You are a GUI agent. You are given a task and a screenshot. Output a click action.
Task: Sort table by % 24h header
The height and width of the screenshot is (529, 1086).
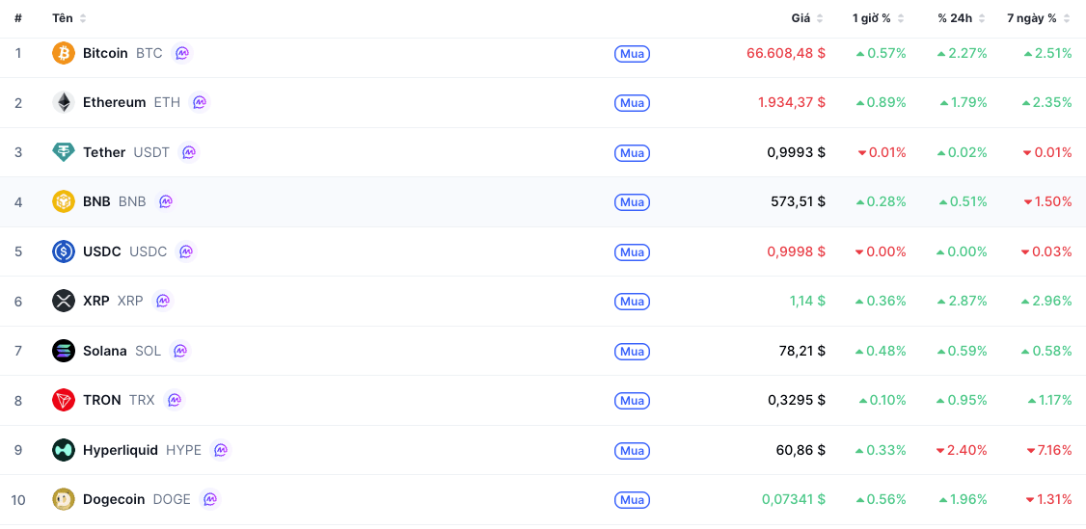point(961,18)
